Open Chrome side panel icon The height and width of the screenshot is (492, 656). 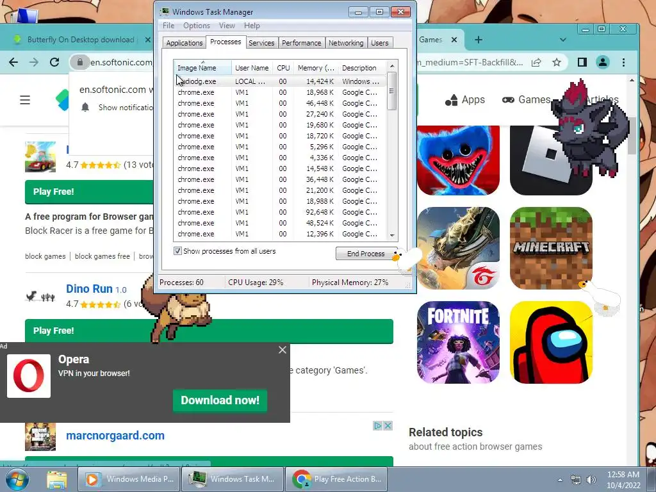tap(582, 62)
